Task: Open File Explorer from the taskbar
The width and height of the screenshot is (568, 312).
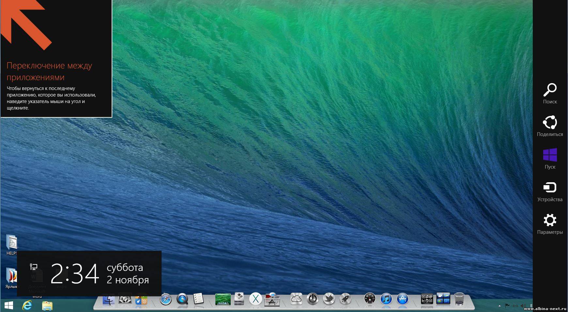Action: point(47,305)
